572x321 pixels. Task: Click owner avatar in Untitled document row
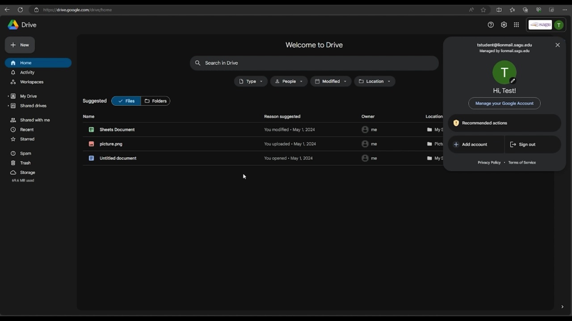coord(365,158)
